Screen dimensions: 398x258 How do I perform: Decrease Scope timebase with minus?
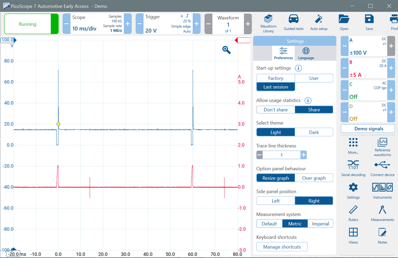coord(66,24)
